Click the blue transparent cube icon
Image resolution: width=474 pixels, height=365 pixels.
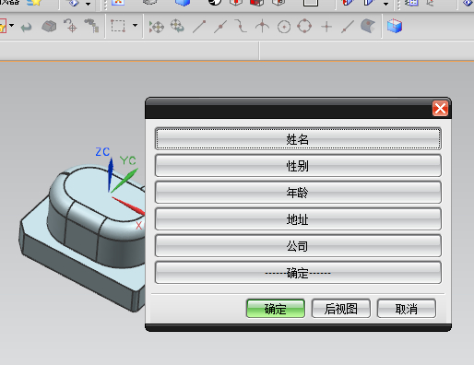click(x=395, y=26)
